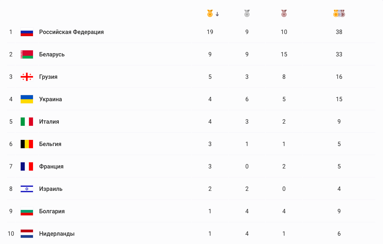Image resolution: width=383 pixels, height=244 pixels.
Task: Click Russia's total medal count 38
Action: coord(339,32)
